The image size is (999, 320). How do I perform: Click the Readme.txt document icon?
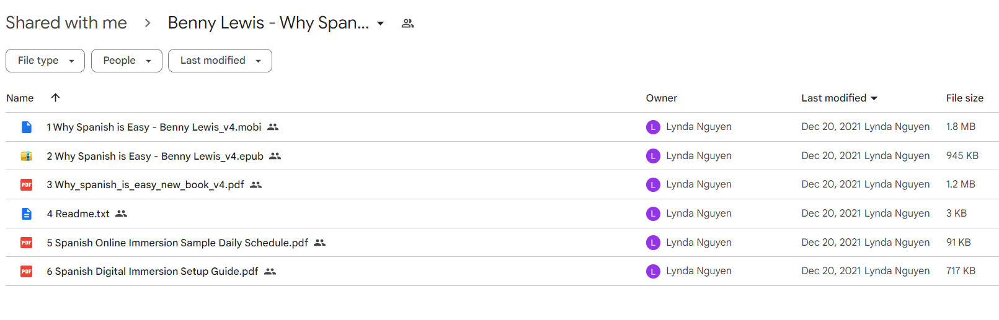tap(27, 214)
